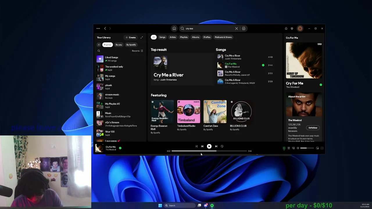Open The weeknd only playlist
The height and width of the screenshot is (209, 372).
pyautogui.click(x=120, y=68)
